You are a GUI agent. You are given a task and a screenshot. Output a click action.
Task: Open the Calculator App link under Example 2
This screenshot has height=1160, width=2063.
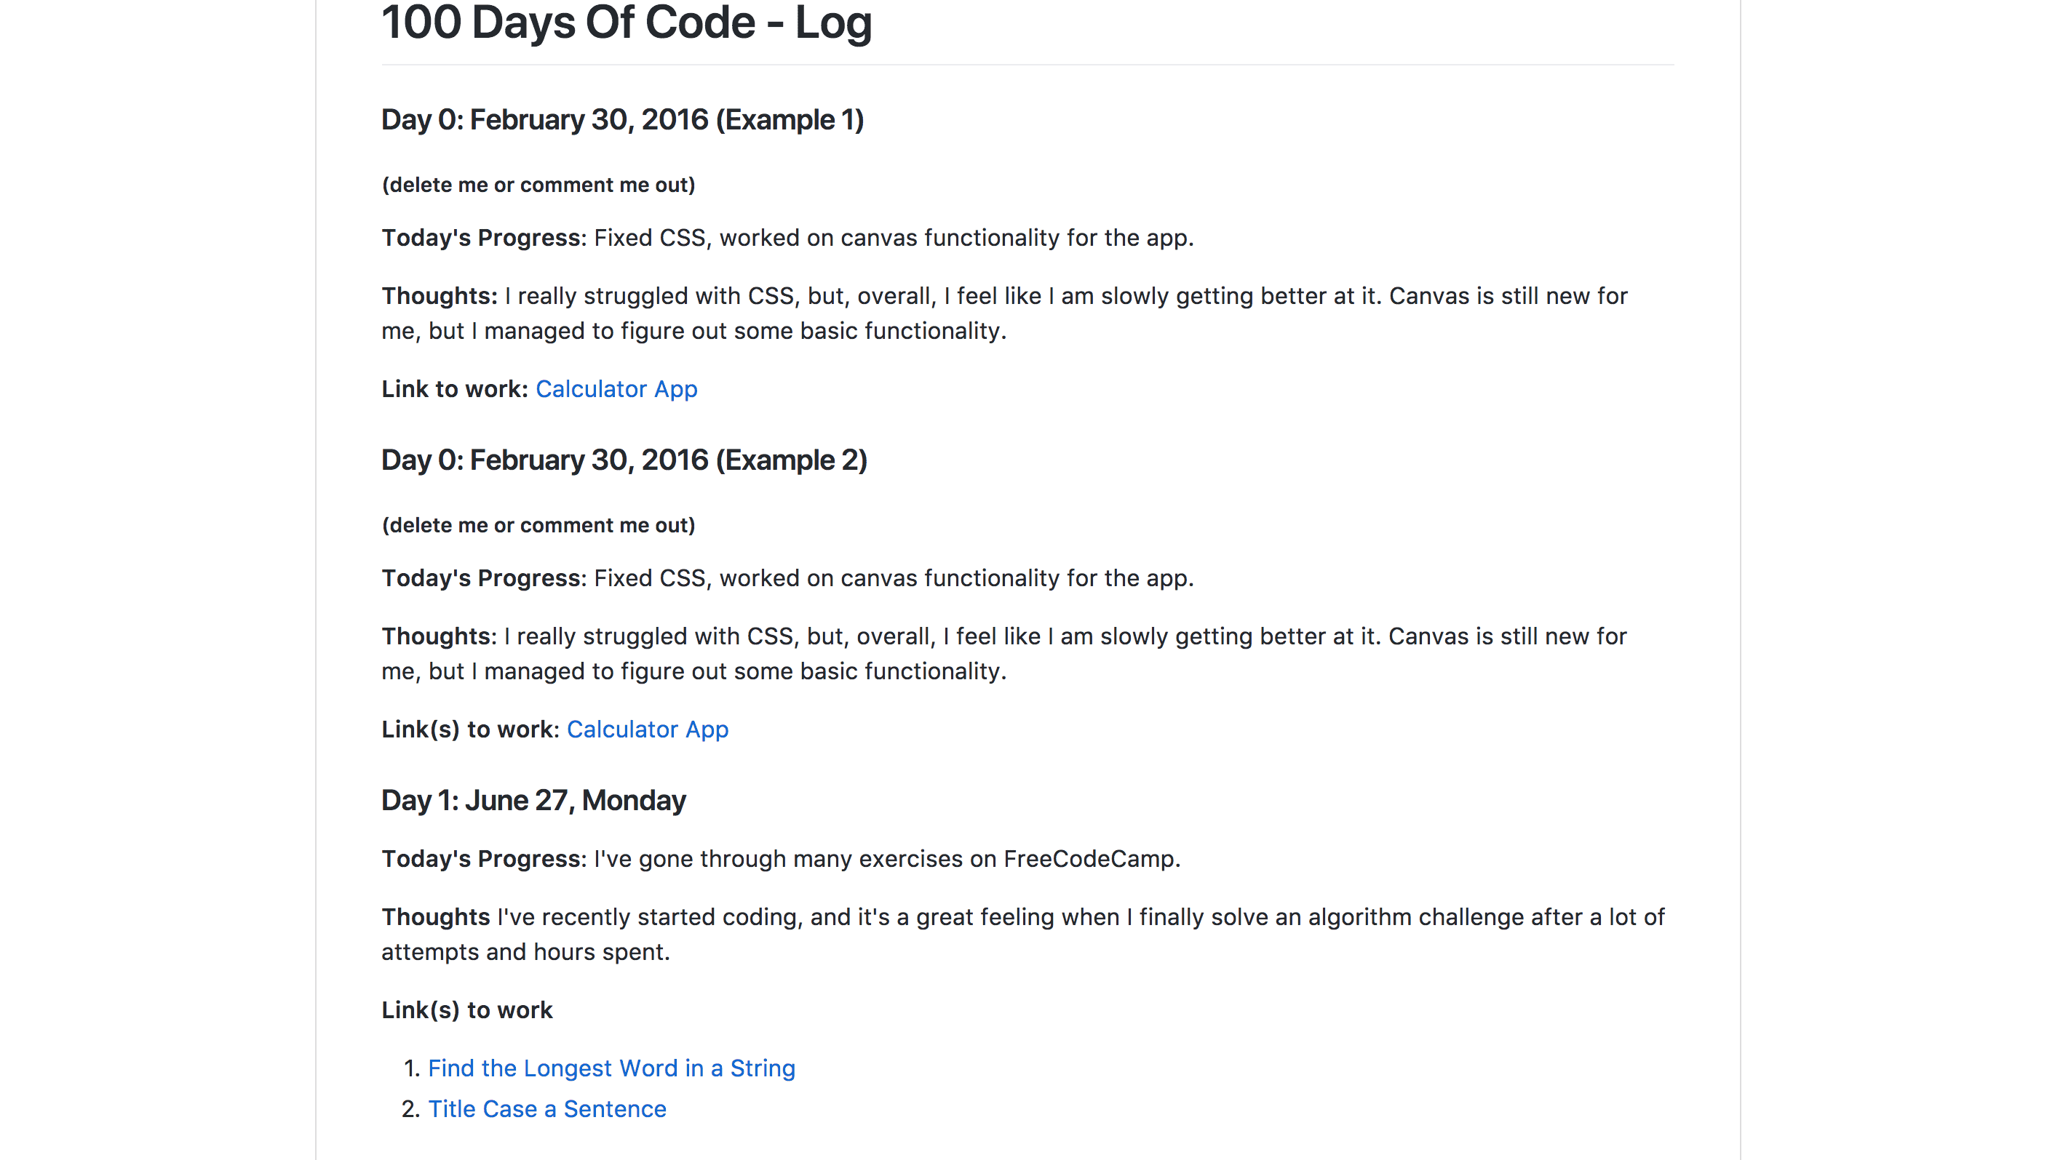pos(647,729)
